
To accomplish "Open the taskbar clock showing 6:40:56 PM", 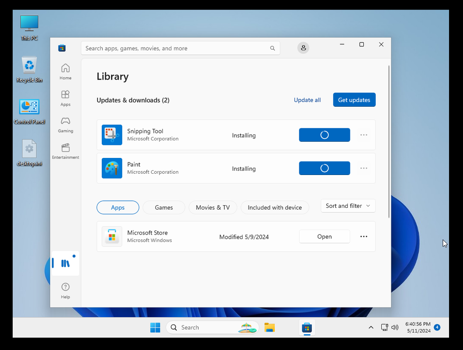I will pos(418,327).
